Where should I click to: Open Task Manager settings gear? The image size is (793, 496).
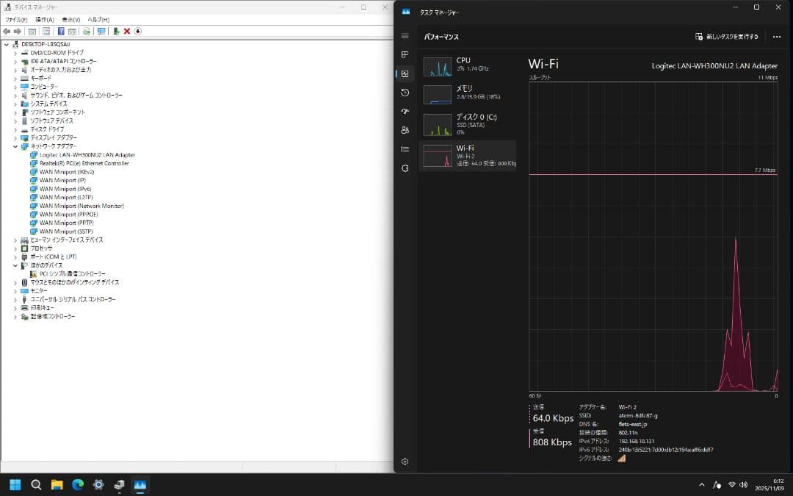[x=405, y=462]
